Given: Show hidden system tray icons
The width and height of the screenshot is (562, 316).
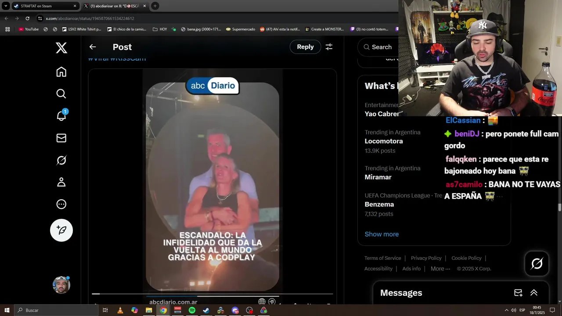Looking at the screenshot, I should [x=506, y=310].
